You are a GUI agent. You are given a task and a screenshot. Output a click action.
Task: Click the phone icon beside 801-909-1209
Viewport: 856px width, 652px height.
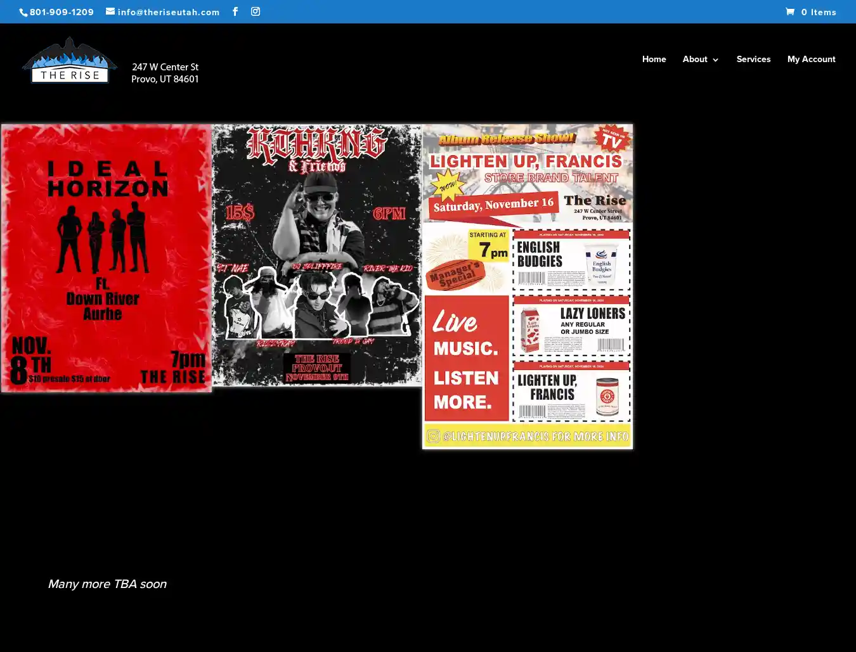(23, 13)
